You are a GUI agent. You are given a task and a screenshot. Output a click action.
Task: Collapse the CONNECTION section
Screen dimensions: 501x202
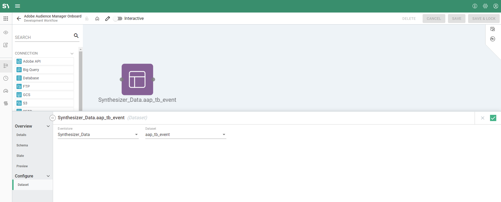tap(72, 54)
